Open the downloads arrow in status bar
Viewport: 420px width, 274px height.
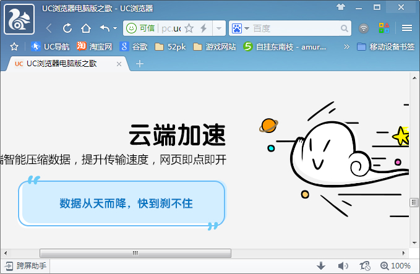coord(321,266)
